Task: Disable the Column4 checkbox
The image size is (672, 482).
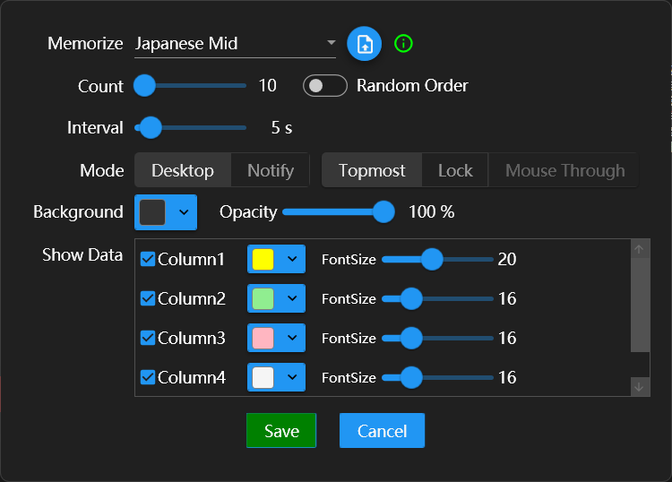Action: point(148,377)
